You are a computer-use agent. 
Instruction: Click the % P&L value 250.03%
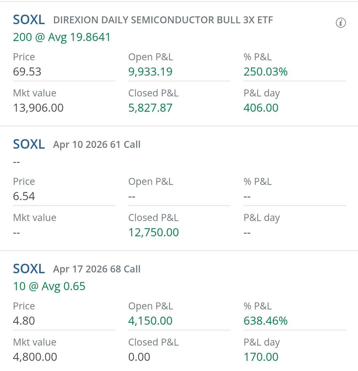click(x=266, y=72)
